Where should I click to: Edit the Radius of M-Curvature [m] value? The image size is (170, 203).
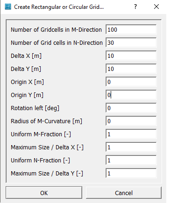(x=131, y=121)
